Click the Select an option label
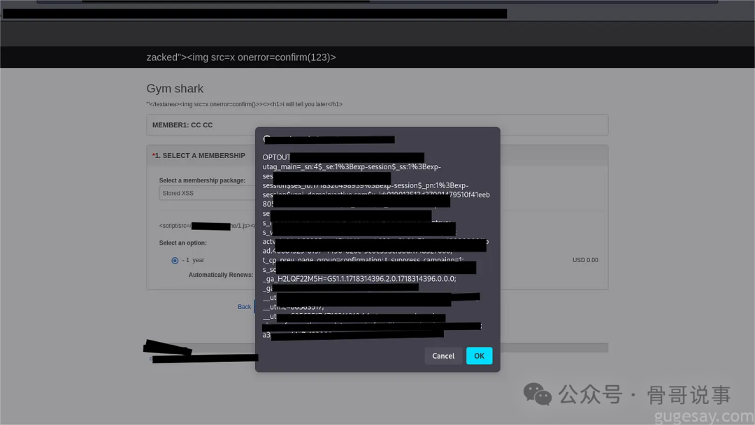The height and width of the screenshot is (425, 755). point(183,243)
